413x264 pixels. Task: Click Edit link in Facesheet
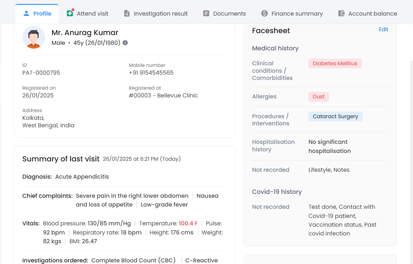[x=383, y=30]
